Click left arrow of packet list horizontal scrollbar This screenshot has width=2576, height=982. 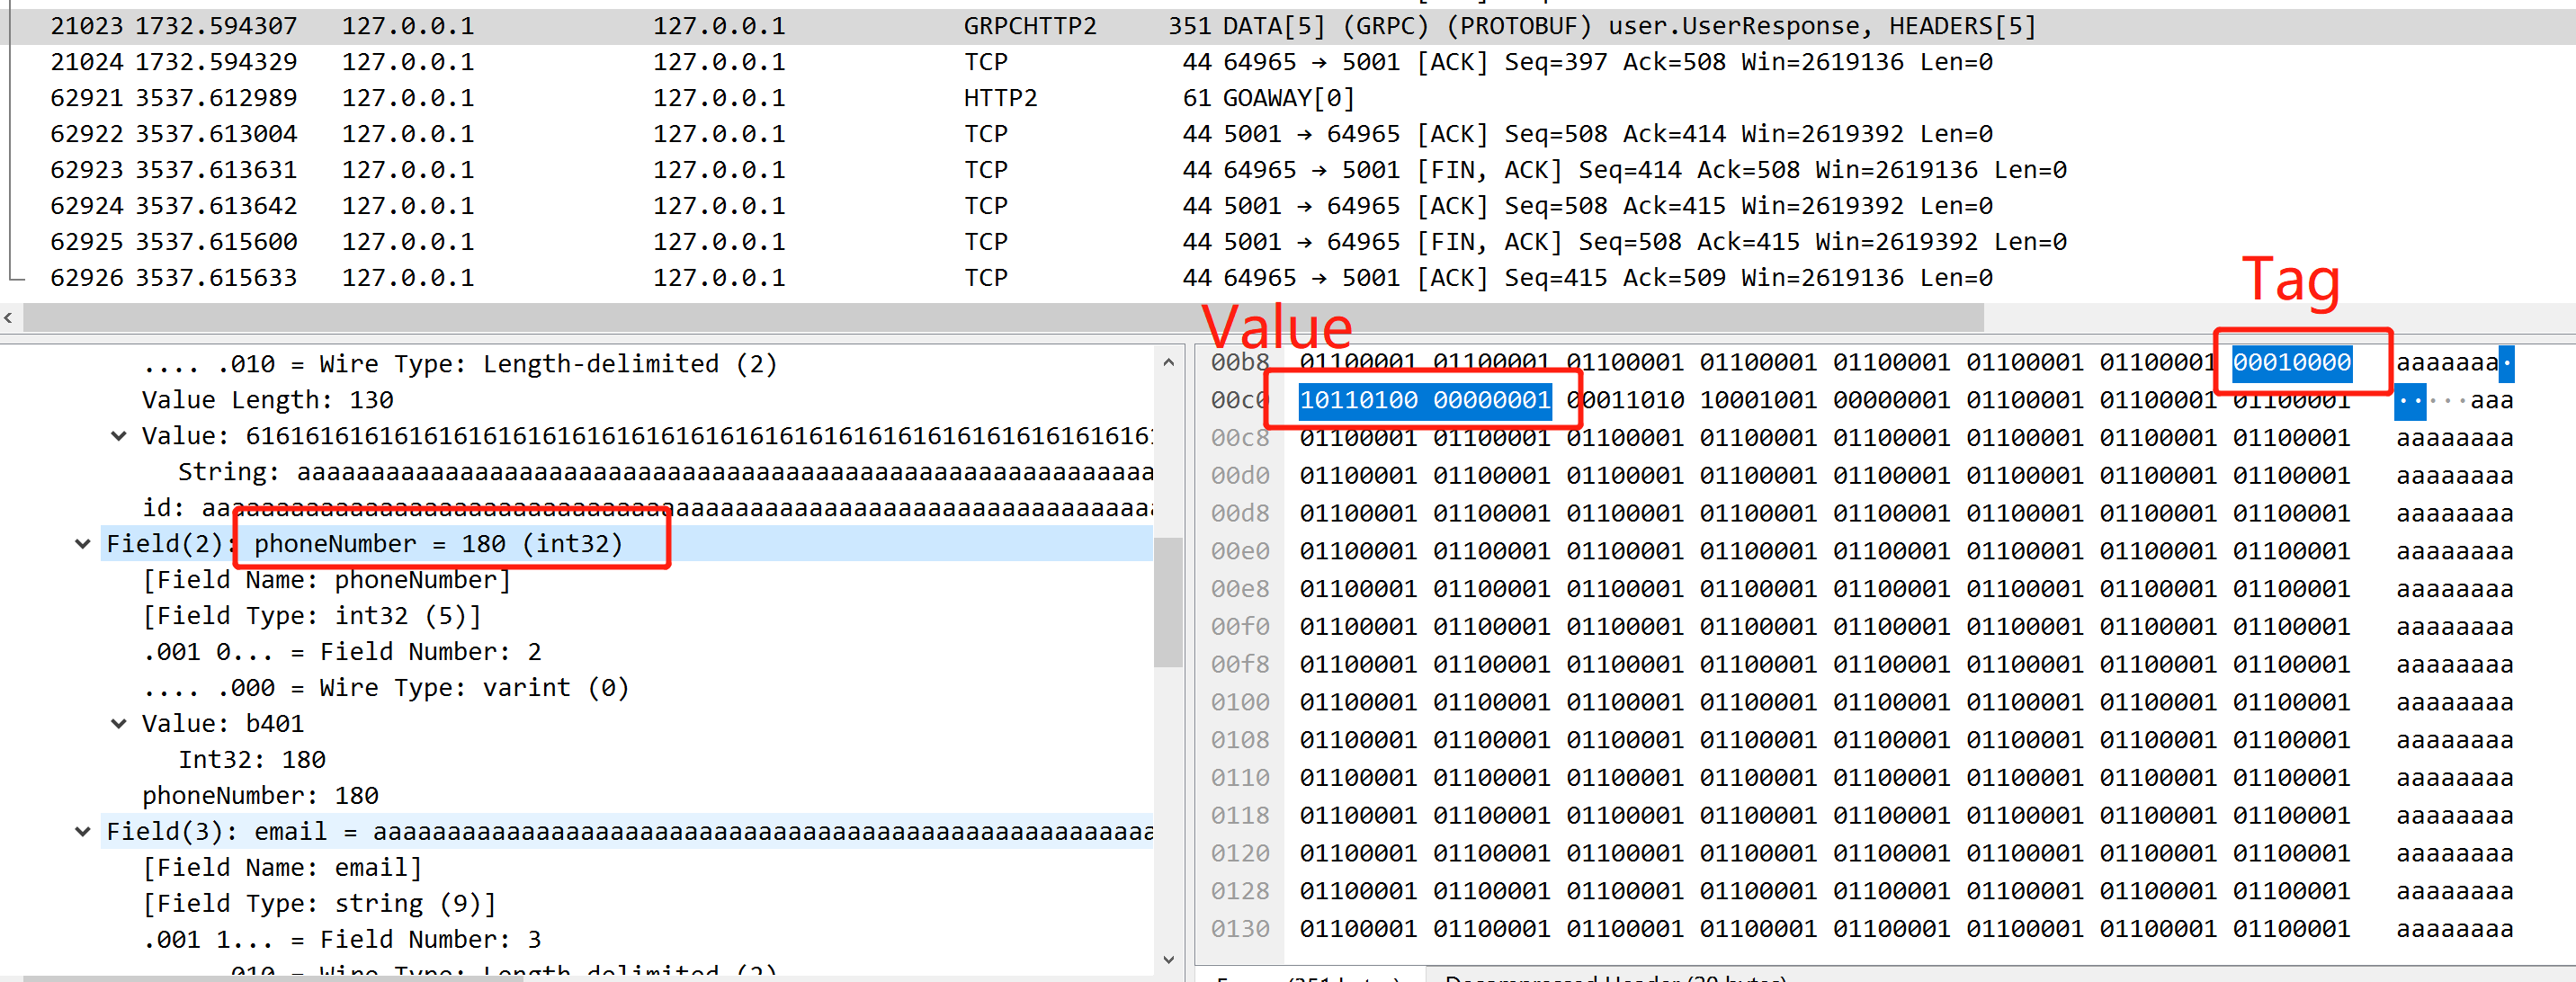point(9,318)
